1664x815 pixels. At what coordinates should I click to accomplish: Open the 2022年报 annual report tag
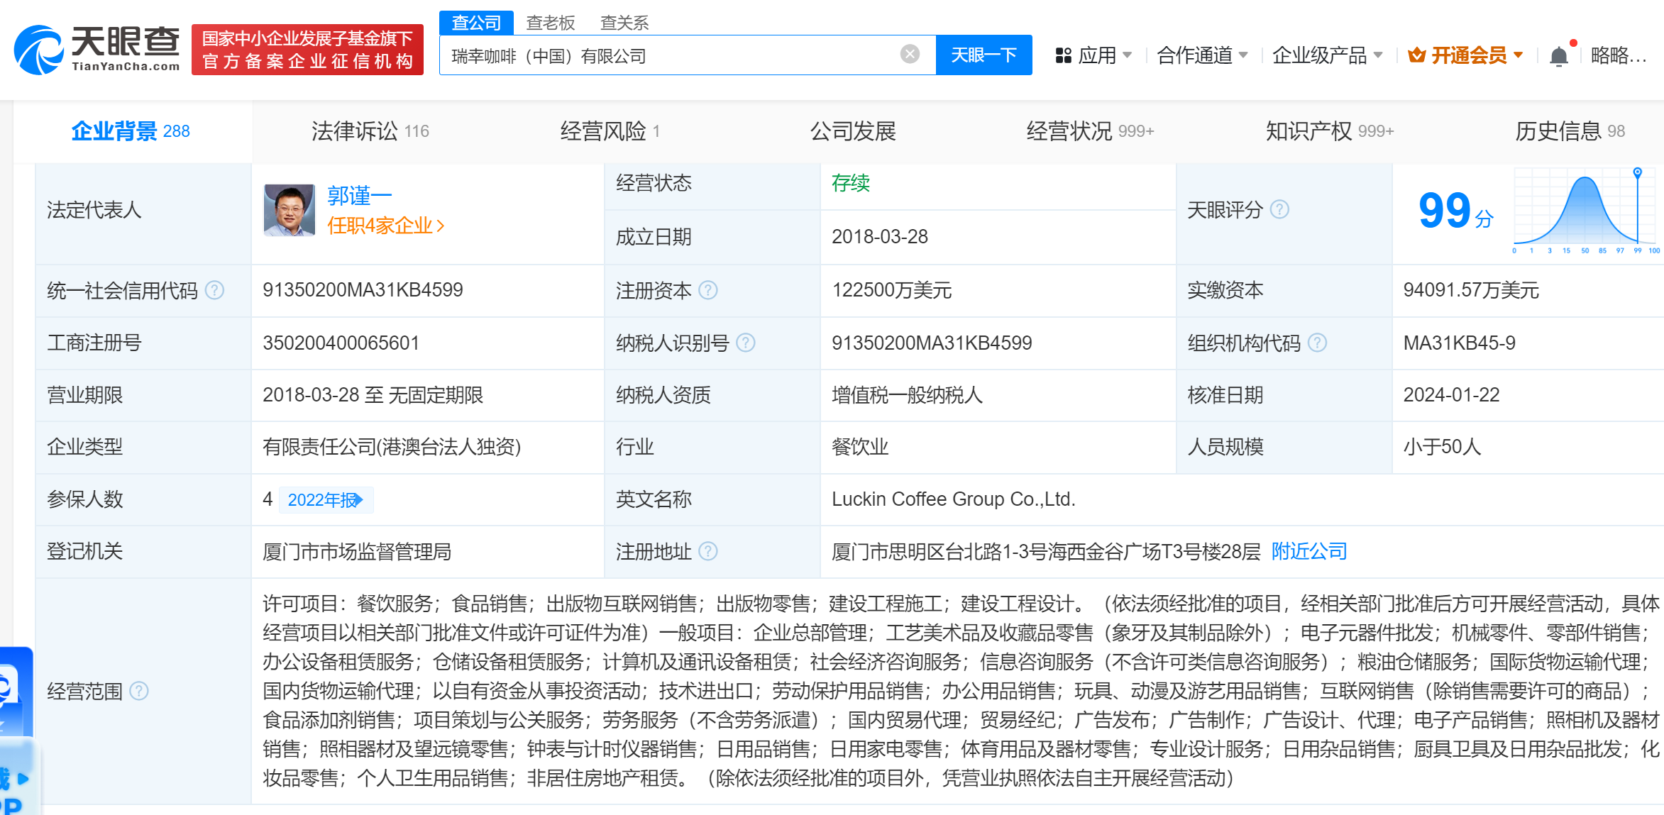[326, 500]
